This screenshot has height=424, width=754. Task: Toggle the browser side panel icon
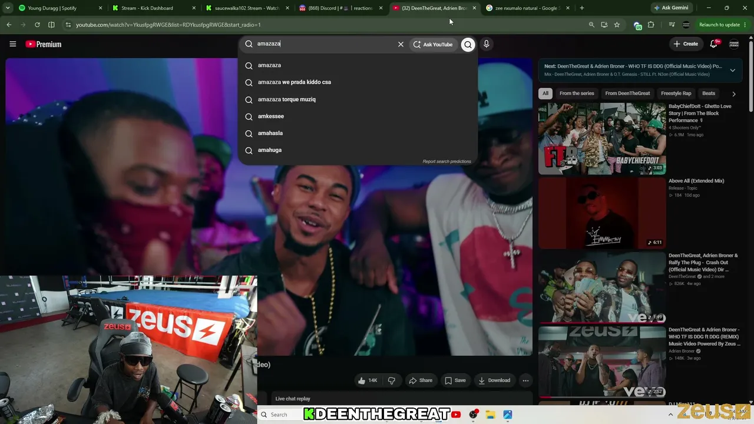(51, 25)
